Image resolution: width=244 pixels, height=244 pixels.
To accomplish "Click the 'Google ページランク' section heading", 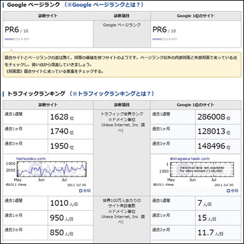I will tap(34, 4).
